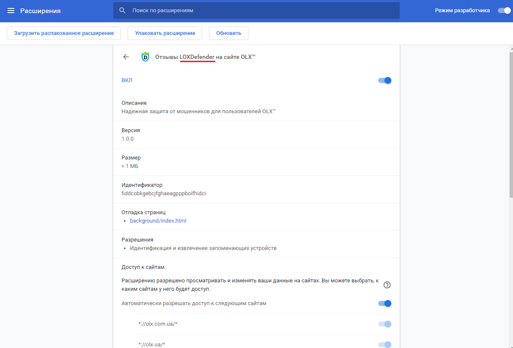Screen dimensions: 513x348
Task: Click the *://olx.ua/* site entry
Action: coord(151,345)
